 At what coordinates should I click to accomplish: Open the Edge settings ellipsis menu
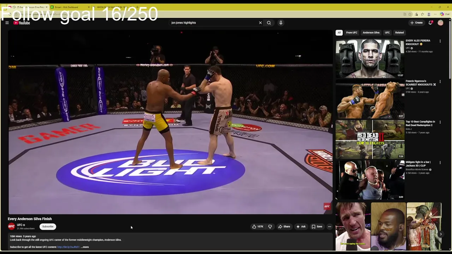coord(435,14)
